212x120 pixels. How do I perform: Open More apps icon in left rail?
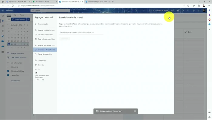coord(2,52)
